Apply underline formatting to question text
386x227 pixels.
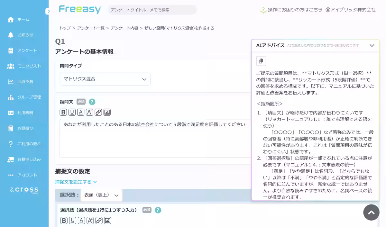point(71,112)
